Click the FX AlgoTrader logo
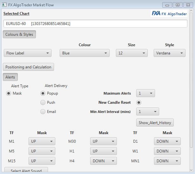Viewport: 195px width, 174px height. pyautogui.click(x=169, y=14)
